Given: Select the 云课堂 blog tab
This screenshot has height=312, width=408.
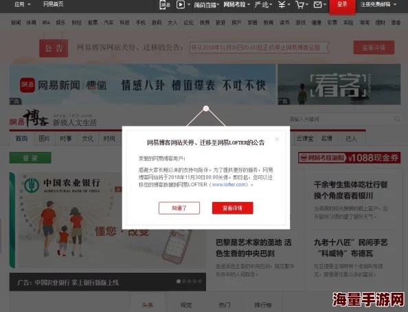Looking at the screenshot, I should (x=305, y=139).
